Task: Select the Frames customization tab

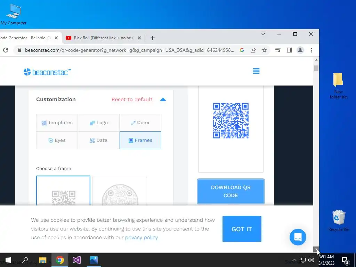Action: (x=140, y=140)
